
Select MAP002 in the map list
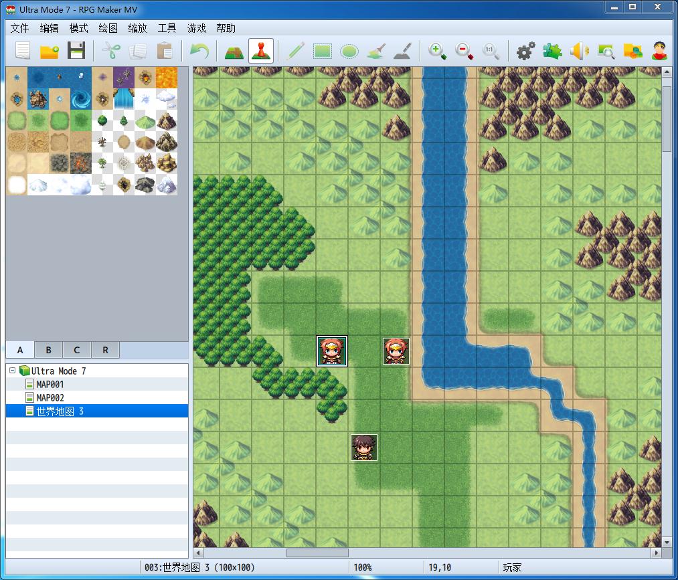click(x=50, y=397)
